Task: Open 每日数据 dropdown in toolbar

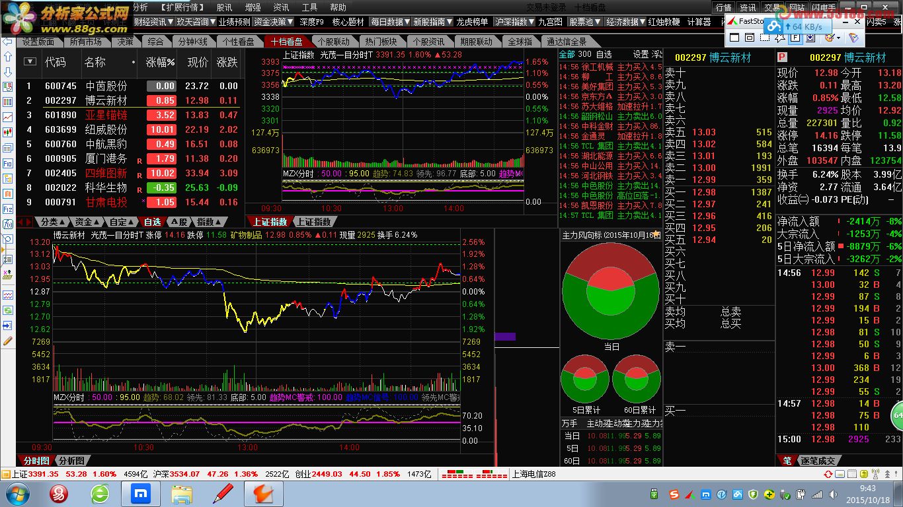Action: tap(389, 22)
